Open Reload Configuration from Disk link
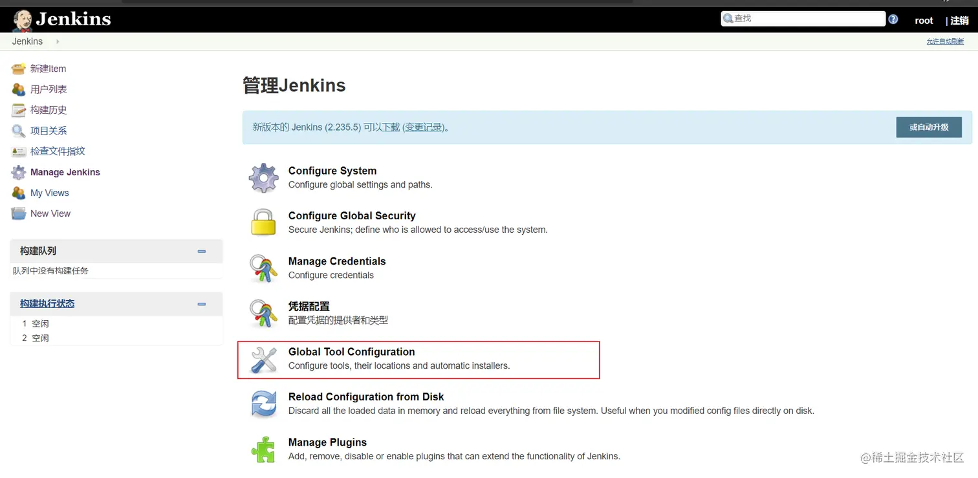This screenshot has width=978, height=478. [x=366, y=397]
